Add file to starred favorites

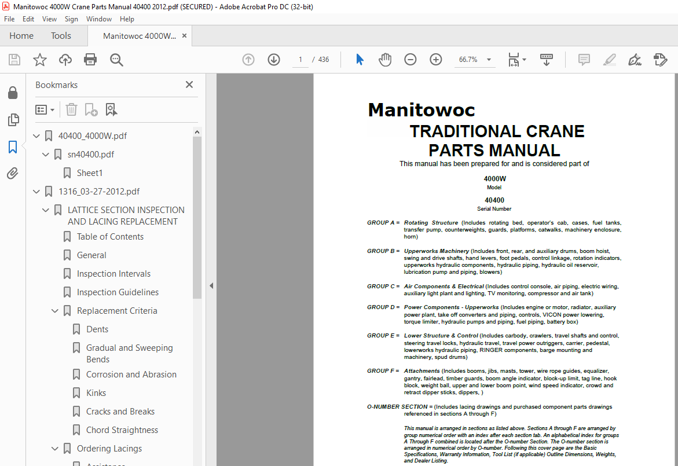pyautogui.click(x=40, y=60)
